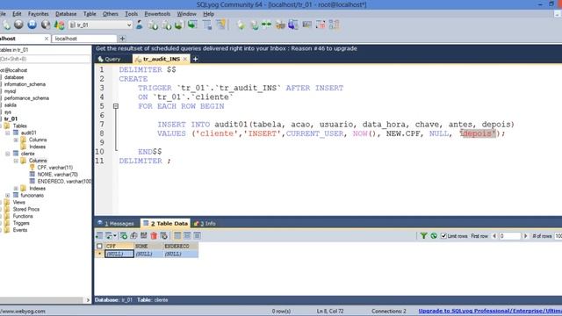Click the rightmost main toolbar icon
Screen dimensions: 562x316
[334, 25]
